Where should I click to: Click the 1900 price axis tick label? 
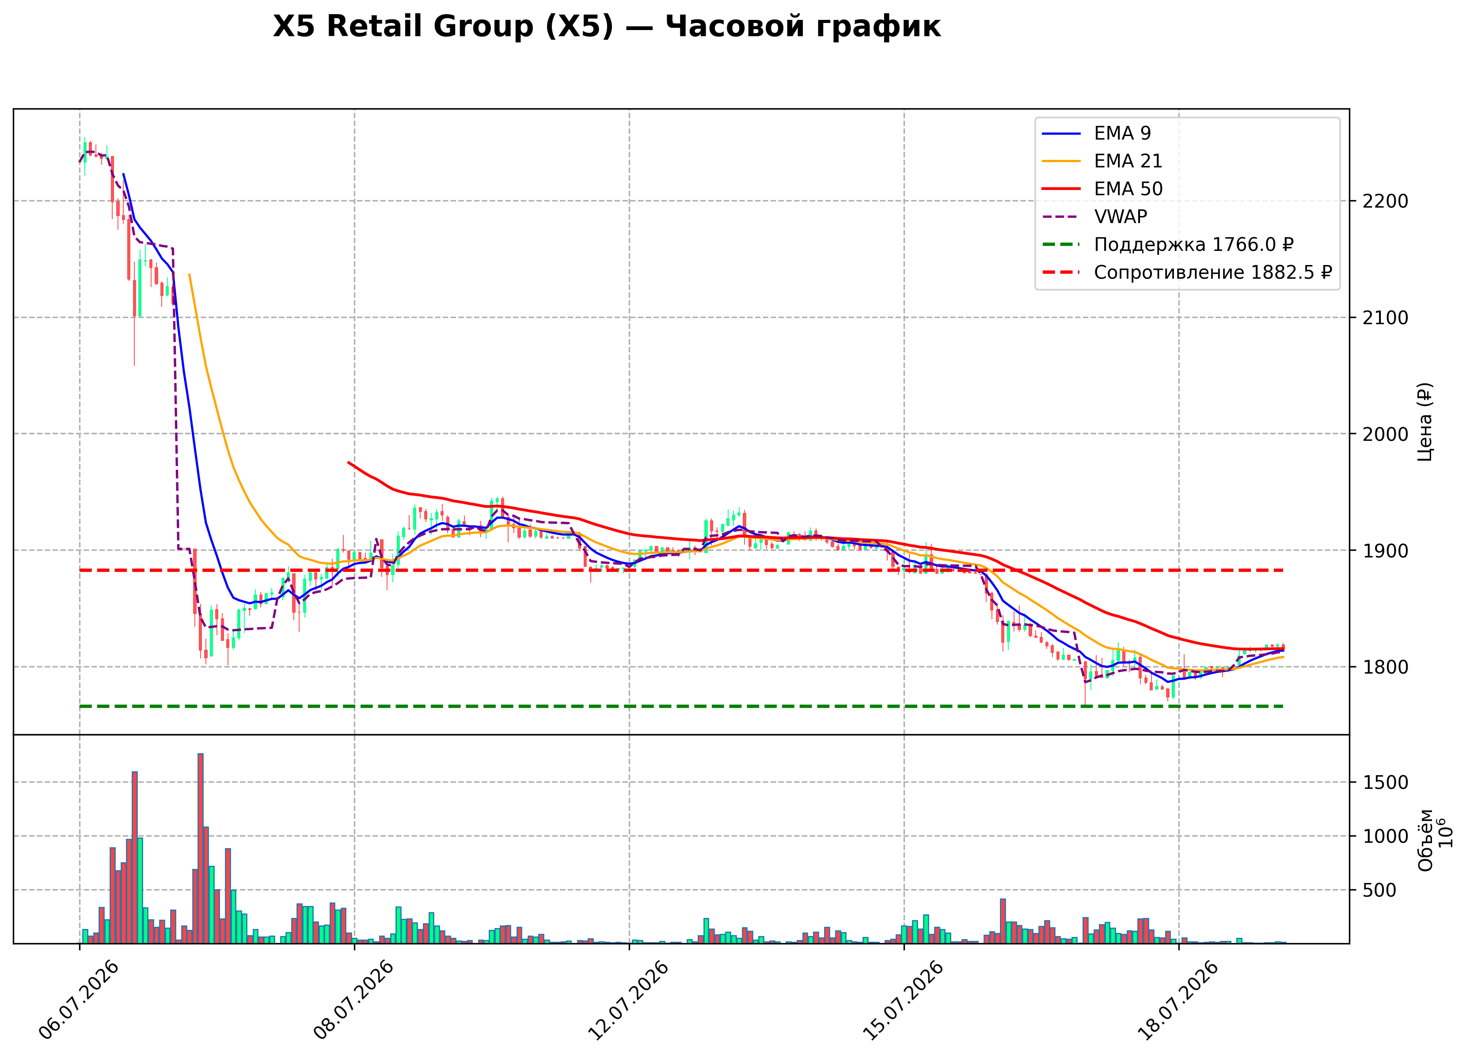pos(1385,551)
